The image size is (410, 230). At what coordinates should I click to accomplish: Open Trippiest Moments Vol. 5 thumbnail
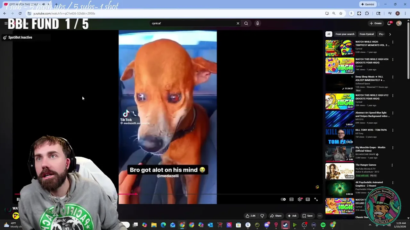pyautogui.click(x=340, y=48)
